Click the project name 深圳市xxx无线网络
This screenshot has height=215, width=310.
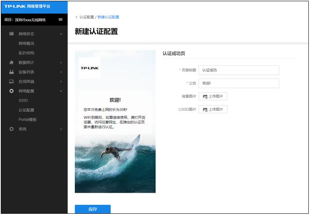pos(30,20)
